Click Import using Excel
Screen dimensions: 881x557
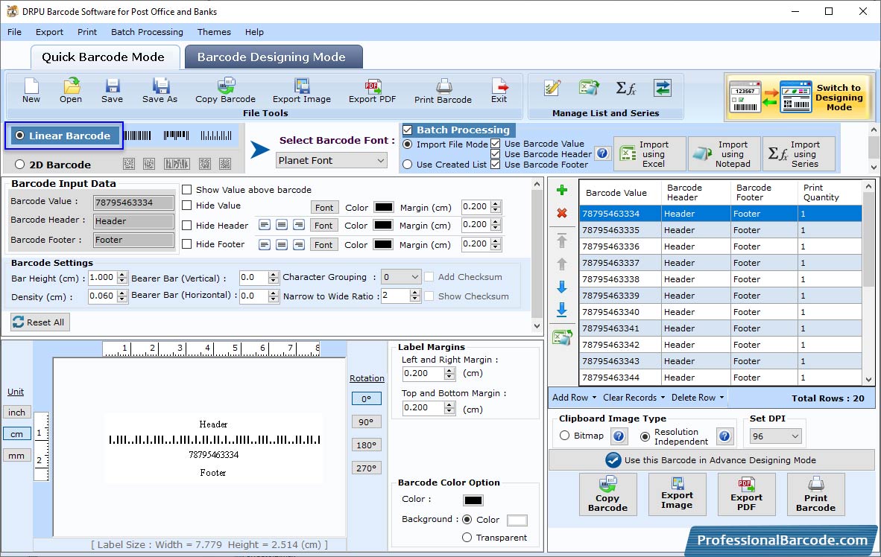point(651,154)
